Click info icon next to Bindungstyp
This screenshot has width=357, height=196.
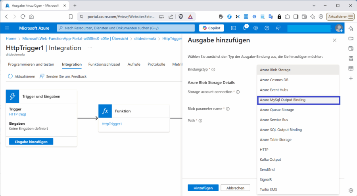point(213,70)
